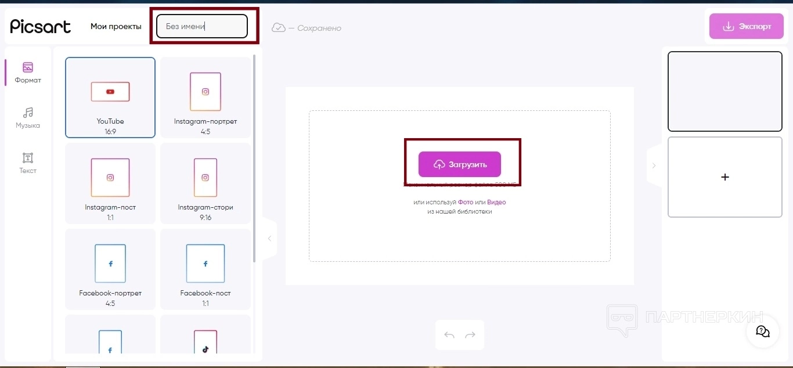This screenshot has width=793, height=368.
Task: Click the Picsart logo
Action: coord(41,26)
